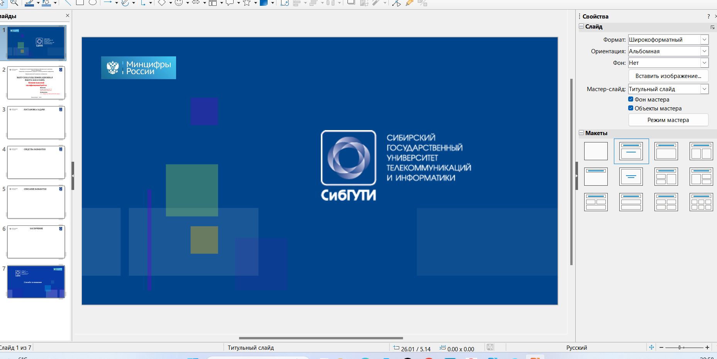717x359 pixels.
Task: Select the Title, Content layout
Action: tap(666, 151)
